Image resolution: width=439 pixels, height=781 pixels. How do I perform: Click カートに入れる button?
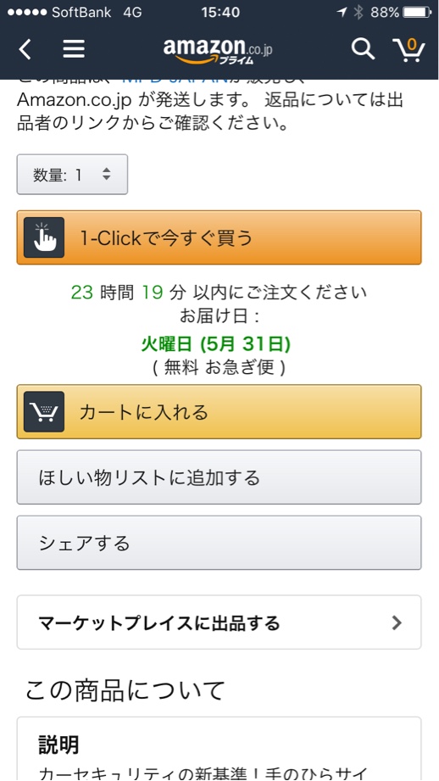tap(219, 411)
